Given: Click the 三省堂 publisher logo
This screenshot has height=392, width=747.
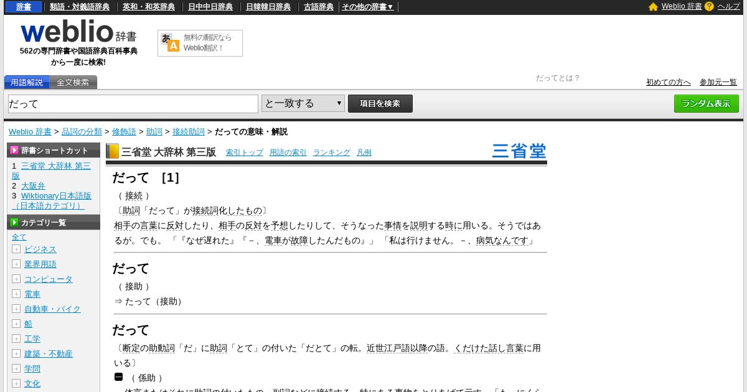Looking at the screenshot, I should point(519,151).
